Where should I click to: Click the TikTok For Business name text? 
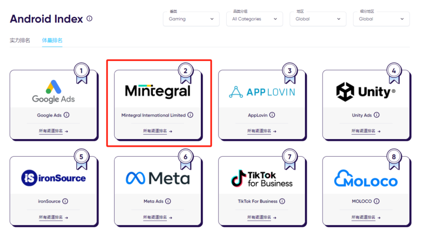click(258, 201)
